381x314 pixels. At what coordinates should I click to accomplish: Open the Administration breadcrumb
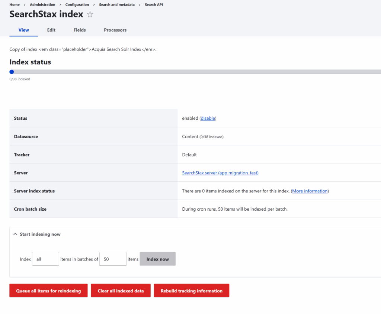tap(42, 4)
